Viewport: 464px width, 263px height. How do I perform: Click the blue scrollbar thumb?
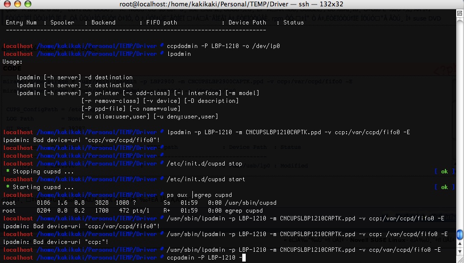tap(460, 234)
